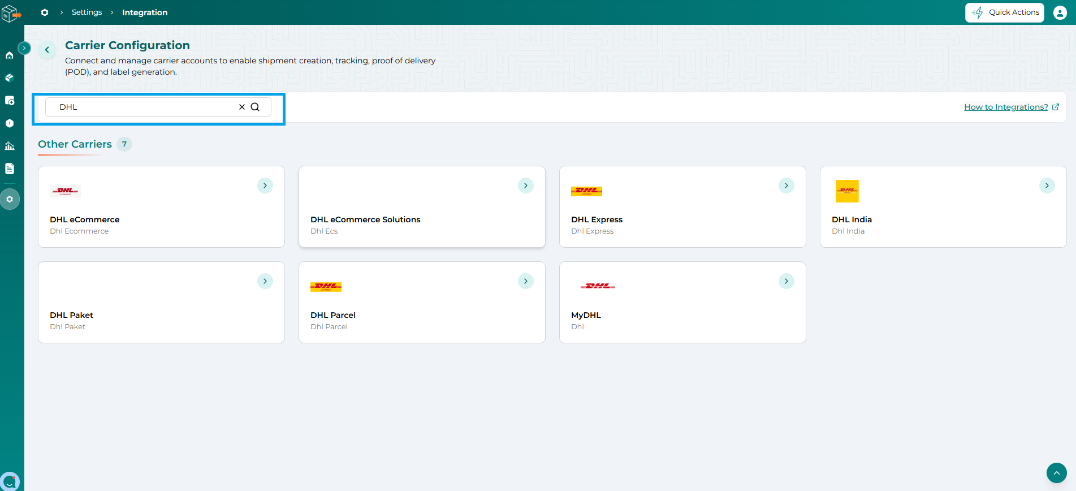
Task: Open the user profile avatar
Action: pos(1060,12)
